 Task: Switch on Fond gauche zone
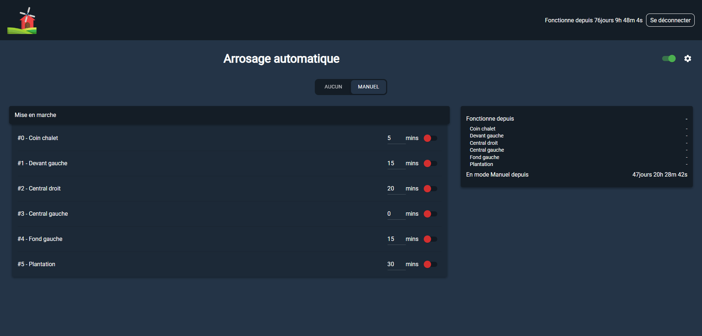(430, 239)
